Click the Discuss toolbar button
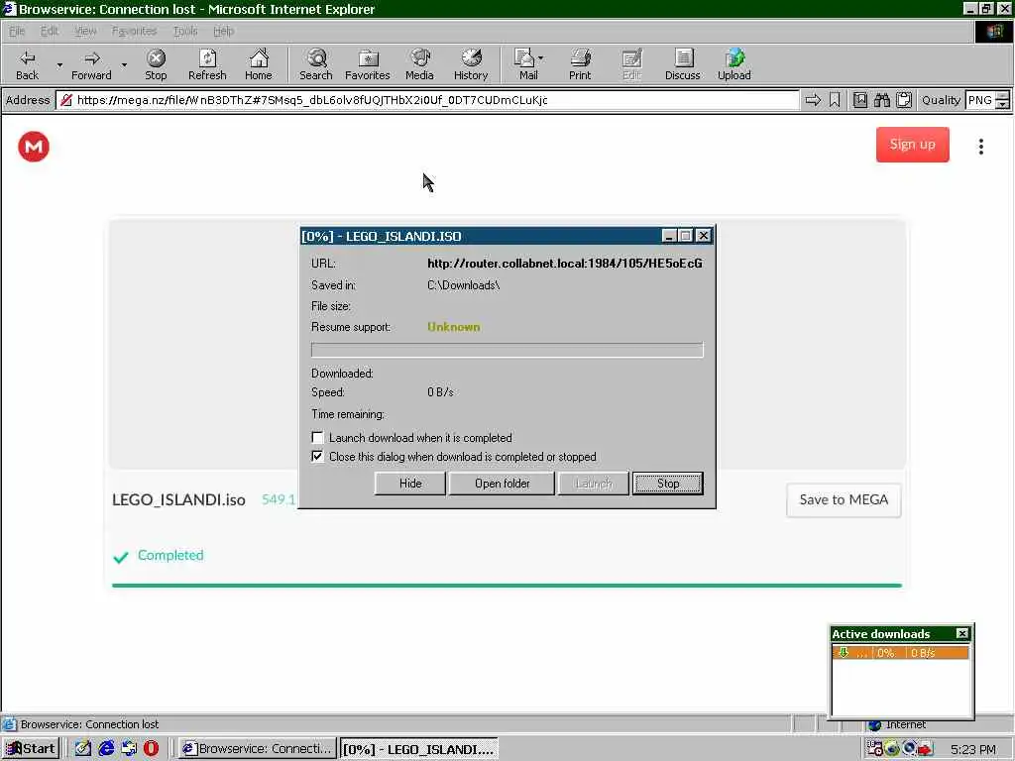Viewport: 1015px width, 761px height. [682, 64]
